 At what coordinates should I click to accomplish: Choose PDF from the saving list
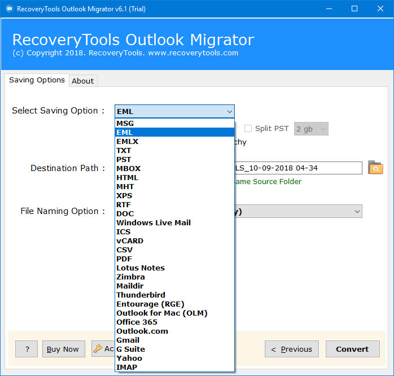click(x=124, y=259)
